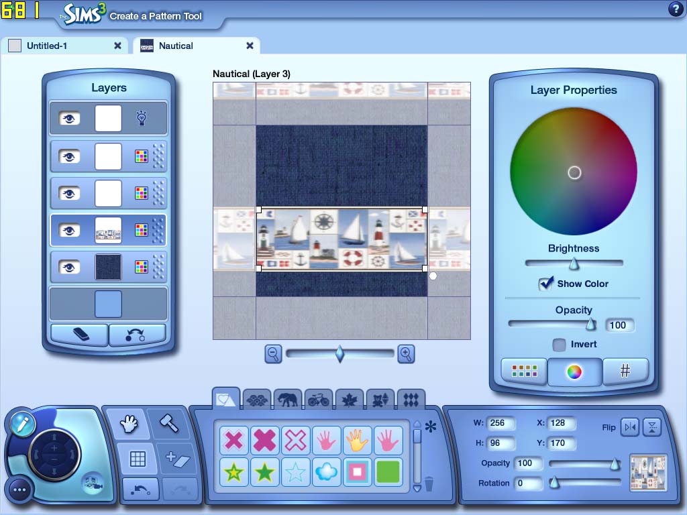Enable the Invert checkbox
This screenshot has width=687, height=515.
pyautogui.click(x=559, y=345)
